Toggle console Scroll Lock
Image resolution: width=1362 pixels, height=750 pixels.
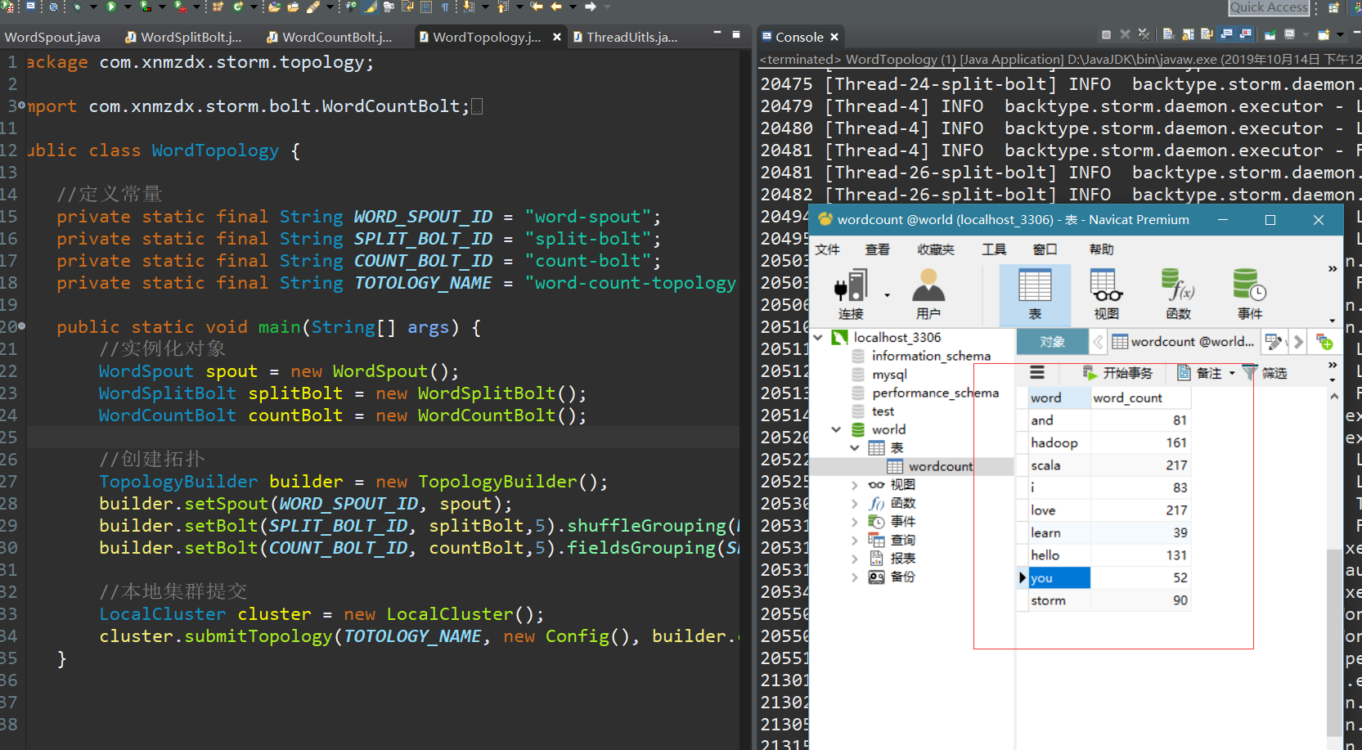[1188, 34]
